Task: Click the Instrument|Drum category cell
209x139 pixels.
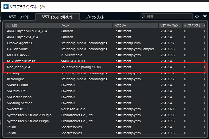Action: pyautogui.click(x=128, y=43)
